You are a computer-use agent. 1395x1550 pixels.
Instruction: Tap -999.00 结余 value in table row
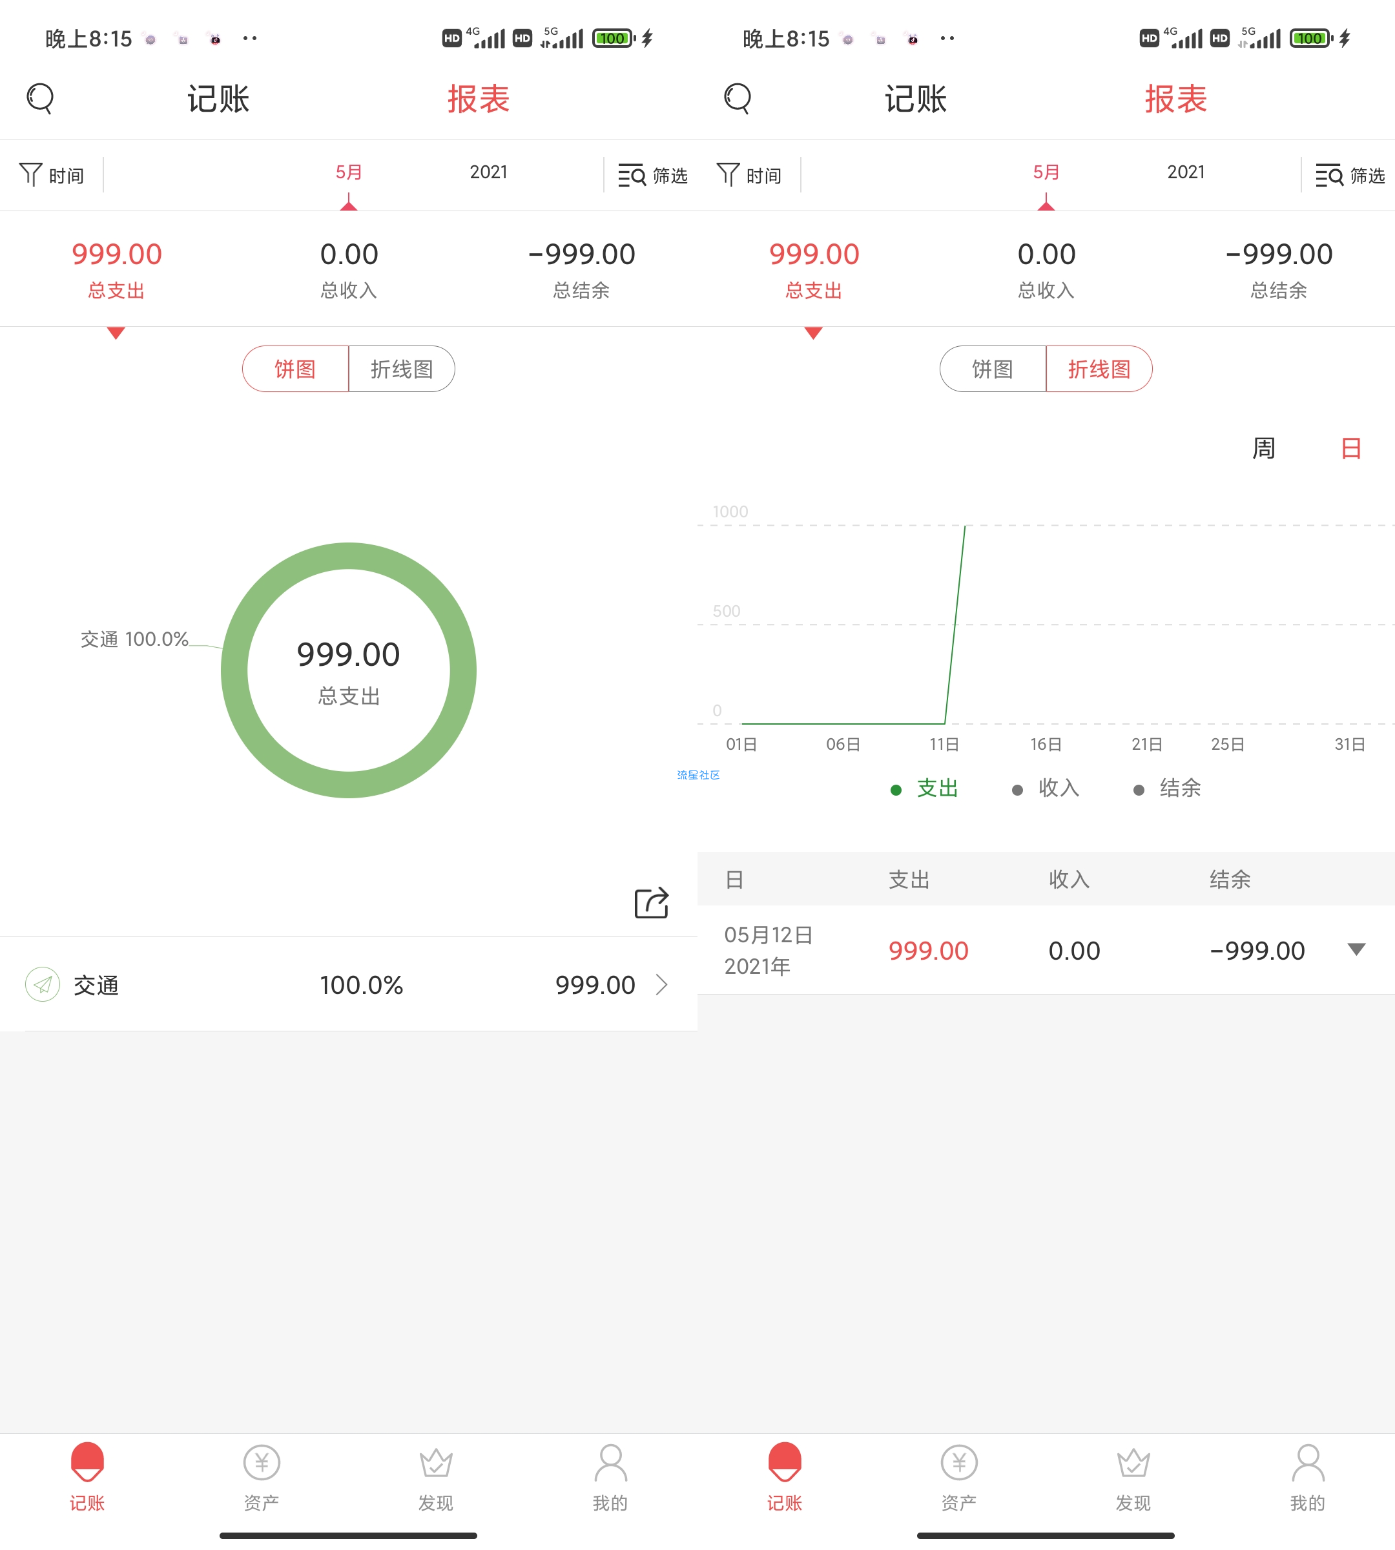[x=1257, y=951]
